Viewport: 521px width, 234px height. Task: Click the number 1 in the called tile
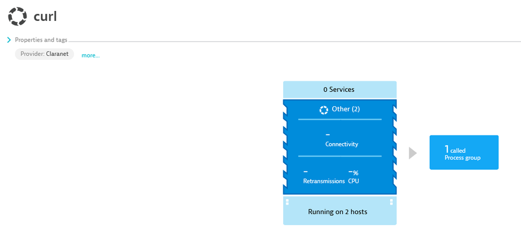tap(447, 149)
